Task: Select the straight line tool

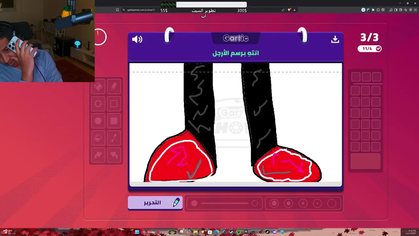Action: click(x=114, y=138)
